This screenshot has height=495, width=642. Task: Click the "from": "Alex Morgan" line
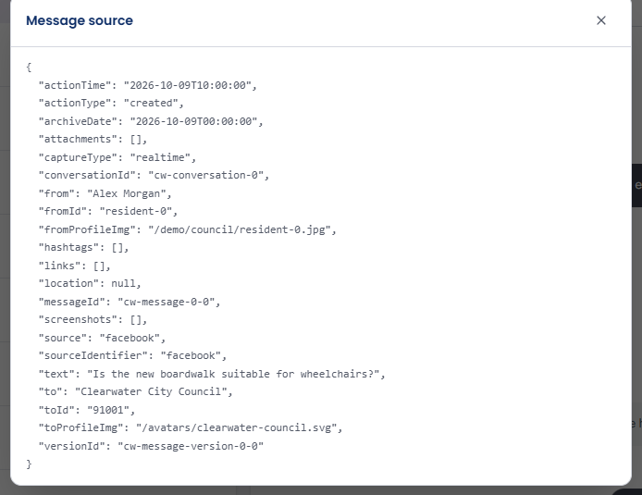105,193
